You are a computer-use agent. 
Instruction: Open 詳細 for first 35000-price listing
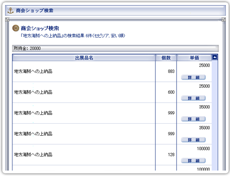click(x=193, y=119)
